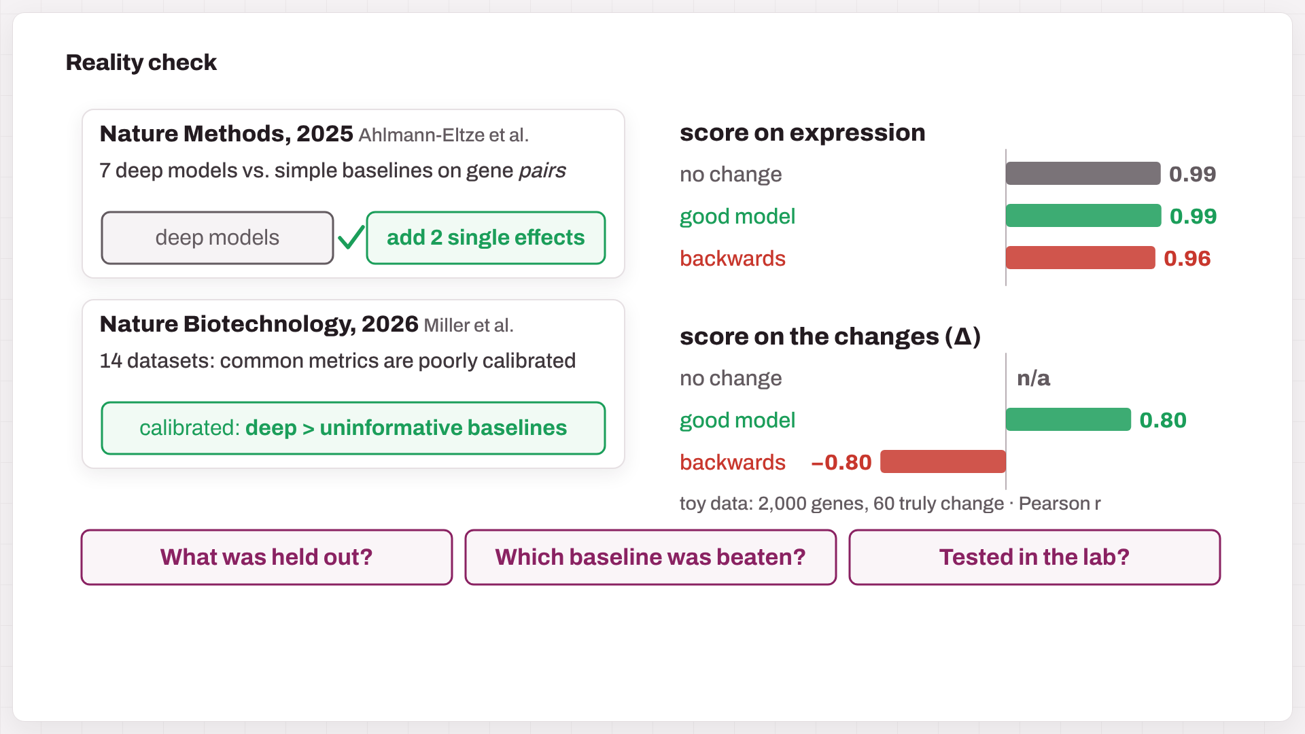Viewport: 1305px width, 734px height.
Task: Click the 'Miller et al.' citation
Action: pos(469,326)
